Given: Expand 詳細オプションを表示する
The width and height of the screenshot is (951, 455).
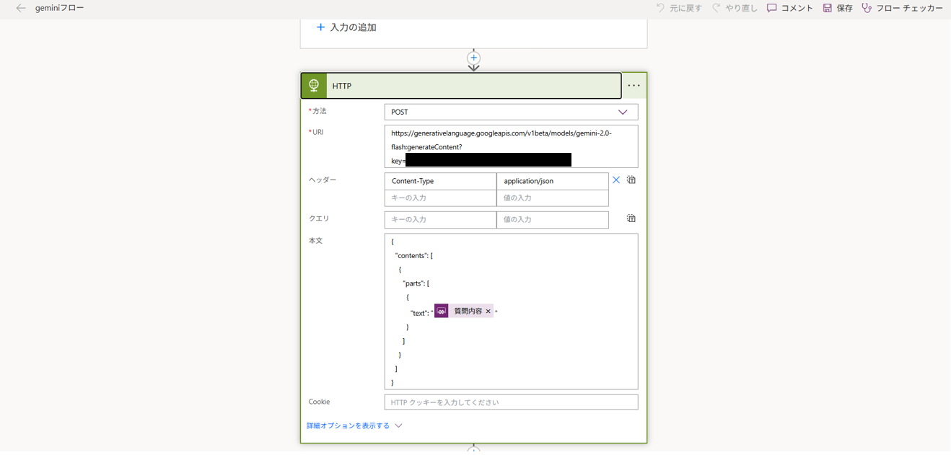Looking at the screenshot, I should tap(354, 426).
